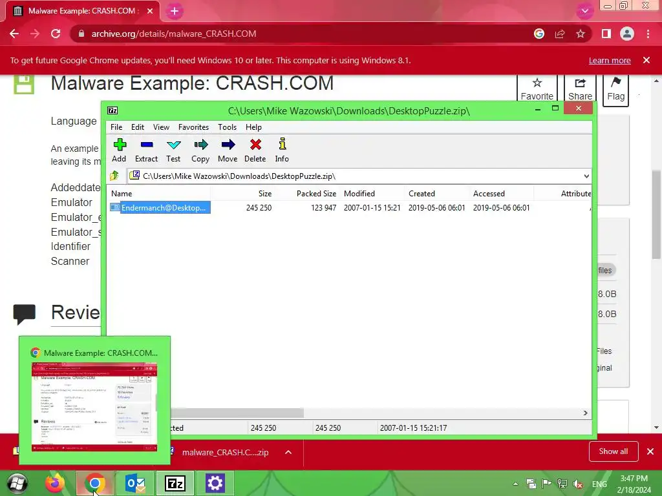Close the Malware Example tab
This screenshot has width=662, height=496.
point(150,11)
